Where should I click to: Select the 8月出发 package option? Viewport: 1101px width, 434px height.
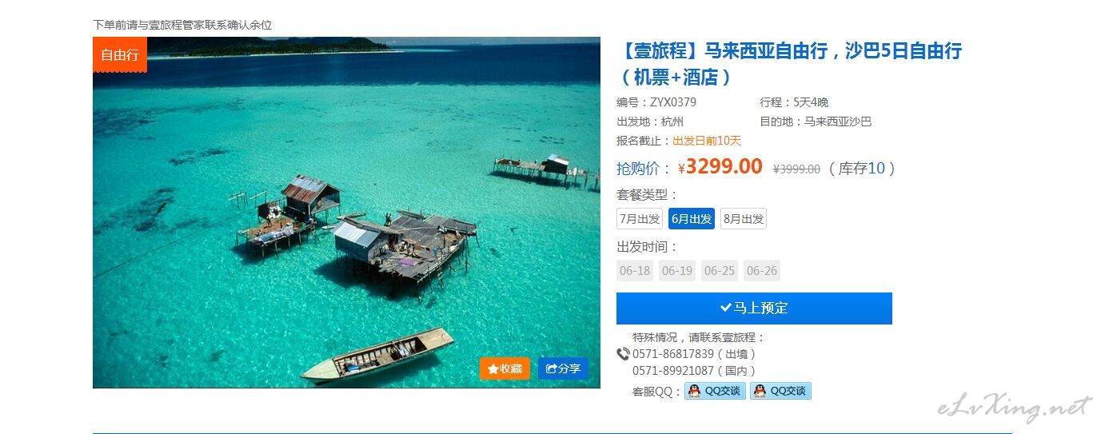pos(744,219)
